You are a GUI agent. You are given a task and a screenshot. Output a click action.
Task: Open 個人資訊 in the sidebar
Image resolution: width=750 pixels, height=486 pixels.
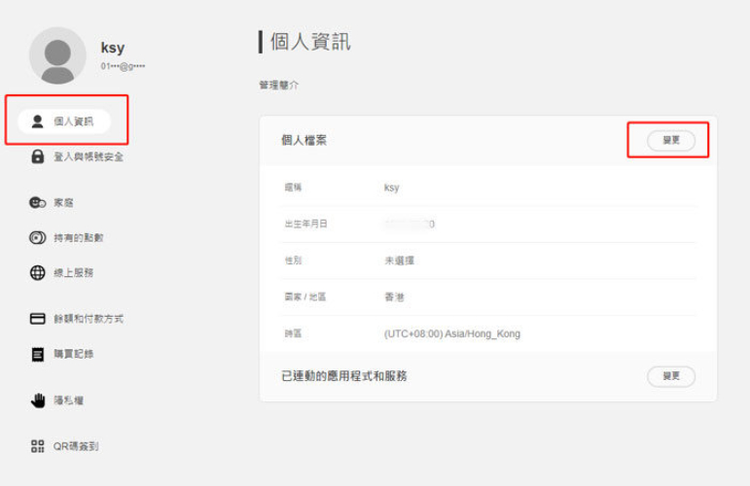pyautogui.click(x=64, y=121)
